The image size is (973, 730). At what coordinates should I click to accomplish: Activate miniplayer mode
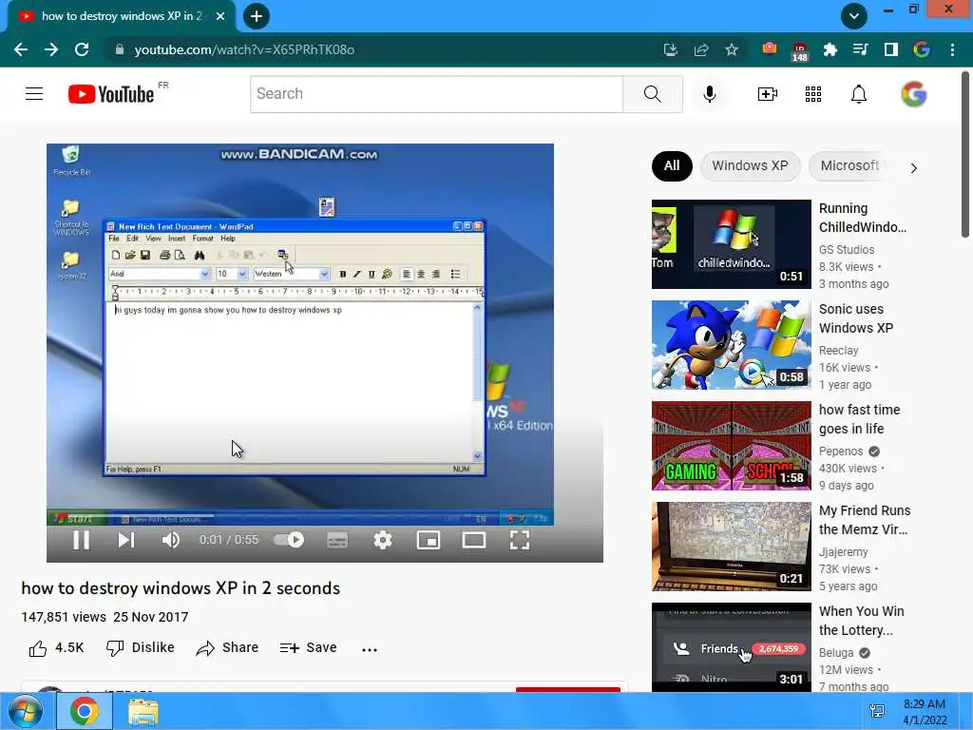[429, 540]
